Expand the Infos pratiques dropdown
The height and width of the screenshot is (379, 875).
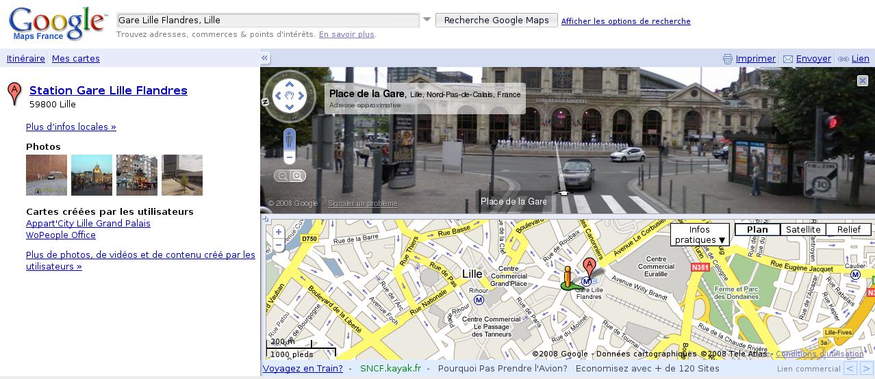click(700, 235)
